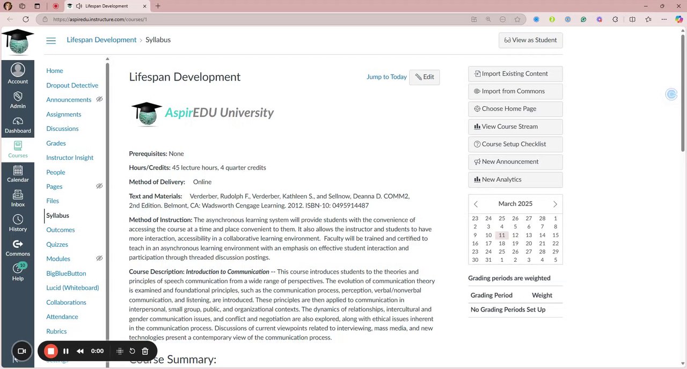Open the browser Favorites list icon
The width and height of the screenshot is (687, 369).
[648, 19]
